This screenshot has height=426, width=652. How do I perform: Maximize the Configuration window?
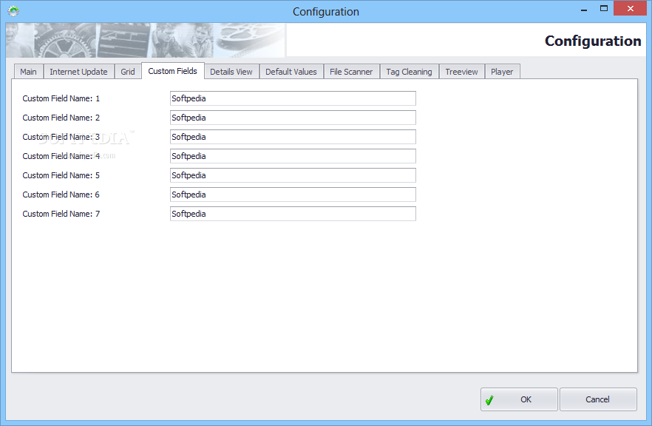click(604, 8)
